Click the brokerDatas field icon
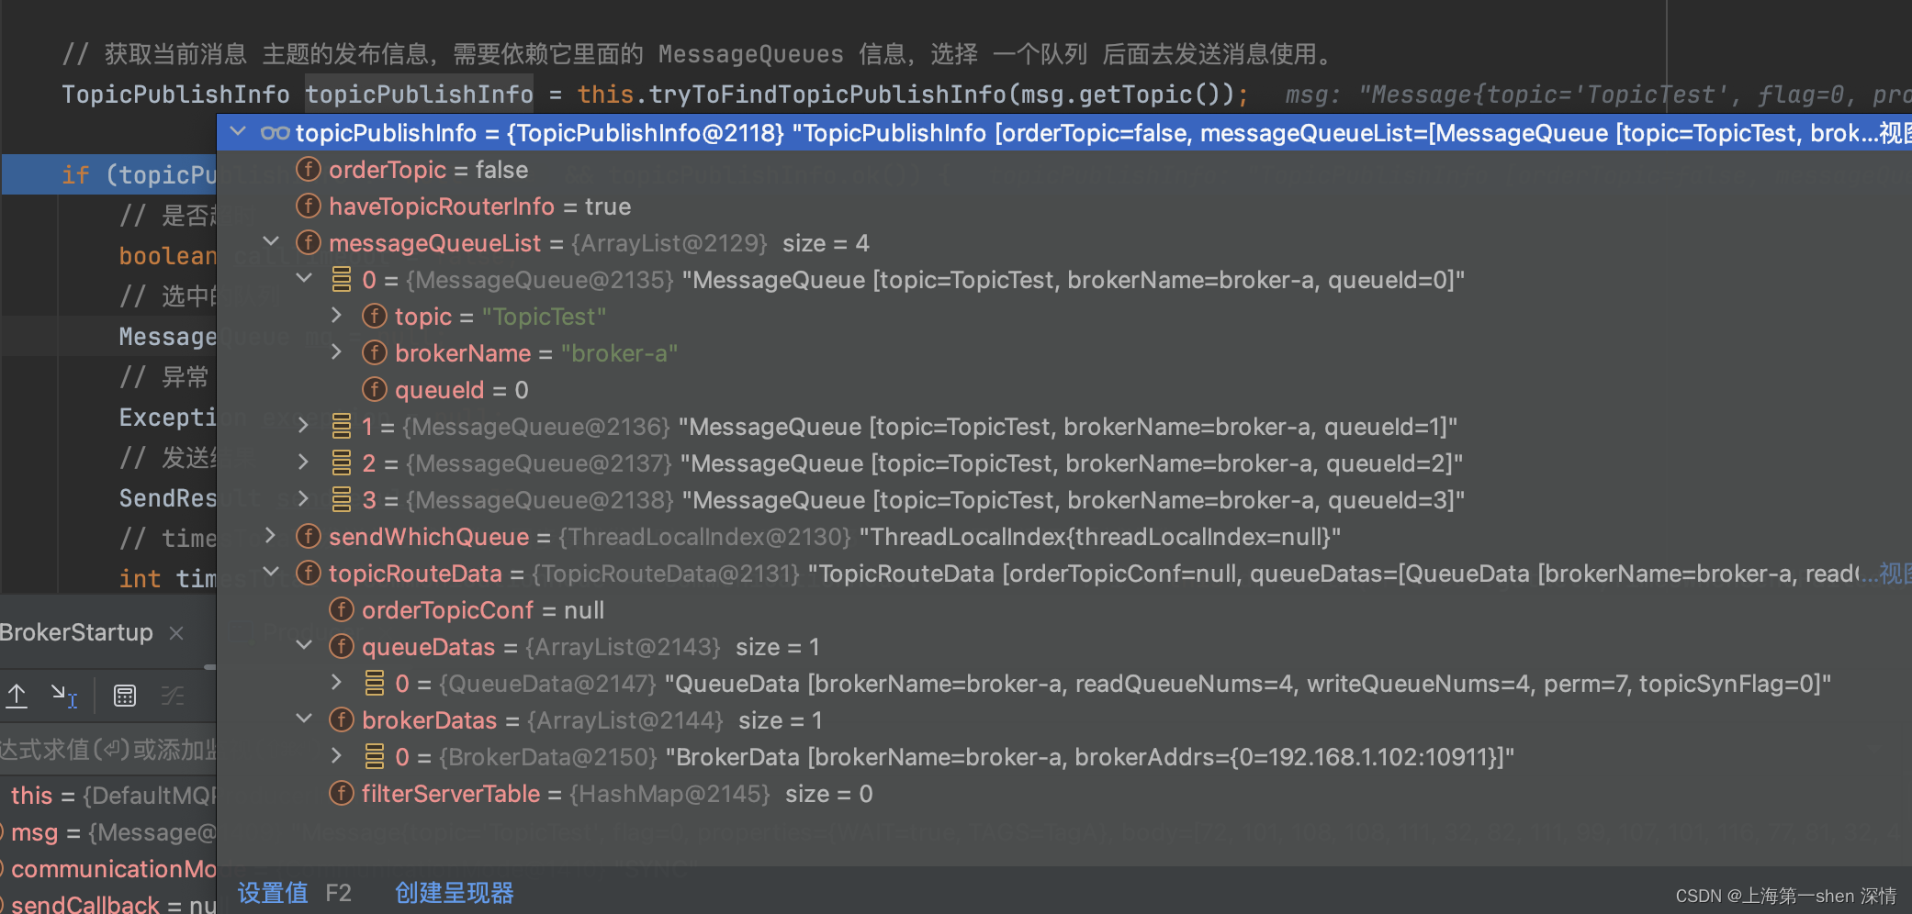This screenshot has height=914, width=1912. [342, 720]
